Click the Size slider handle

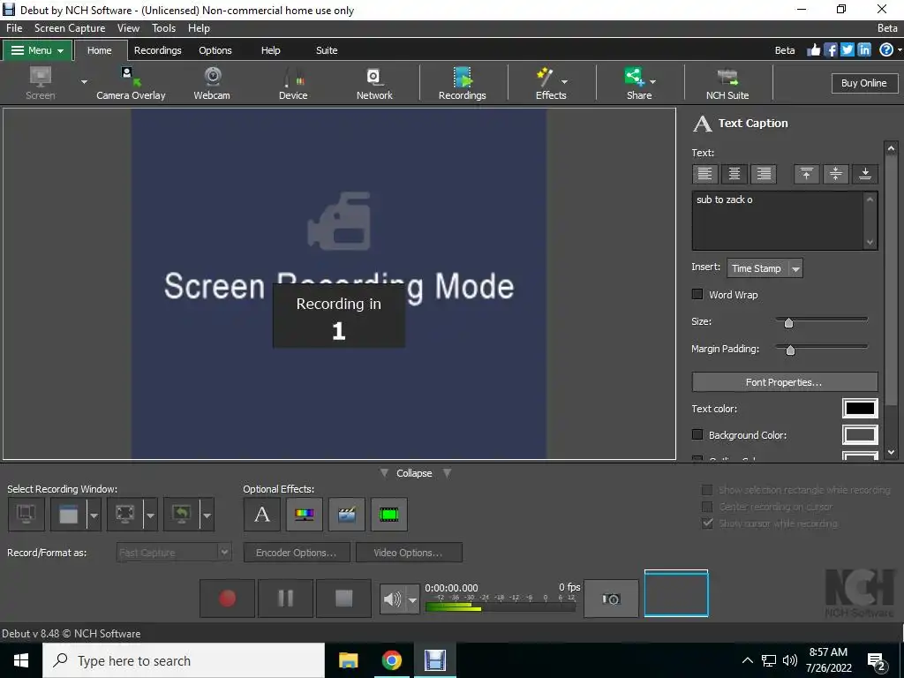point(788,323)
